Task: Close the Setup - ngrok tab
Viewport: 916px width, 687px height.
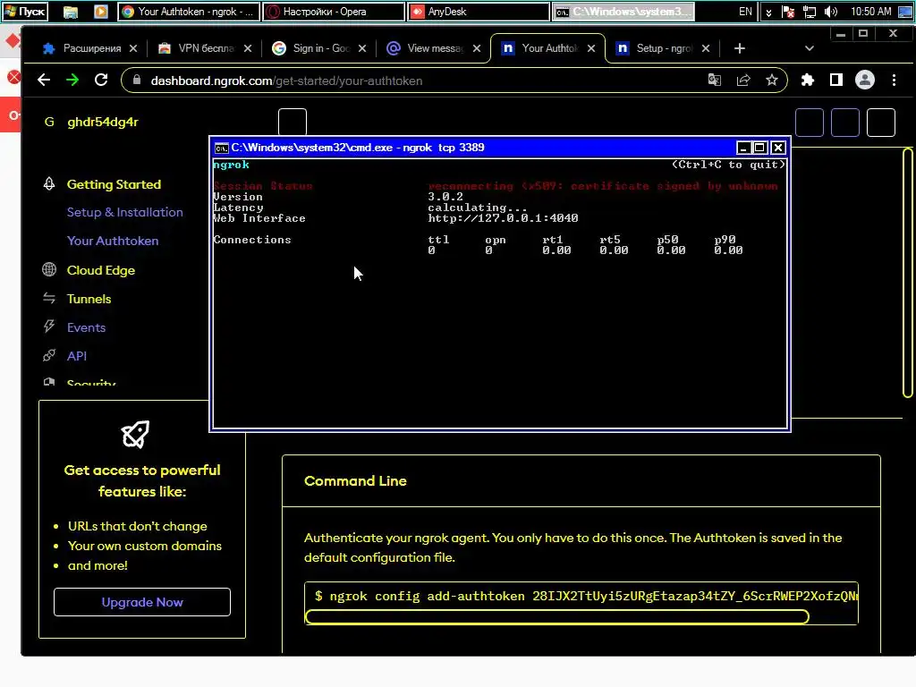Action: tap(706, 48)
